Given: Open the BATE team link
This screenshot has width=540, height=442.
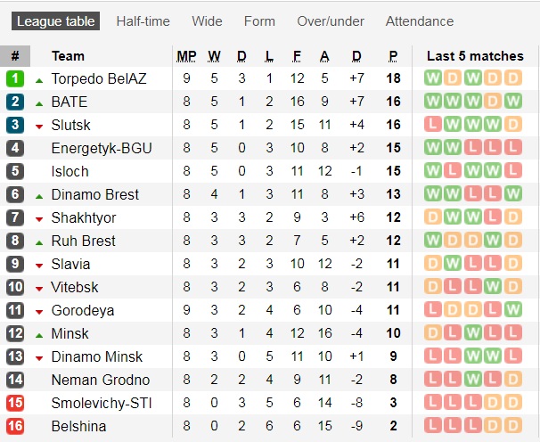Looking at the screenshot, I should coord(70,102).
